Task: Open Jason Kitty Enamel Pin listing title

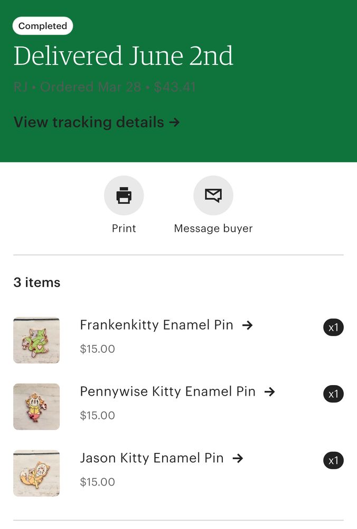Action: click(x=152, y=458)
